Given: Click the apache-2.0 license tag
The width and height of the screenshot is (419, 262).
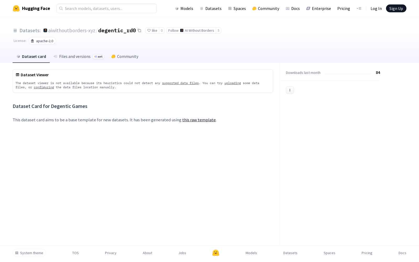Looking at the screenshot, I should point(42,41).
